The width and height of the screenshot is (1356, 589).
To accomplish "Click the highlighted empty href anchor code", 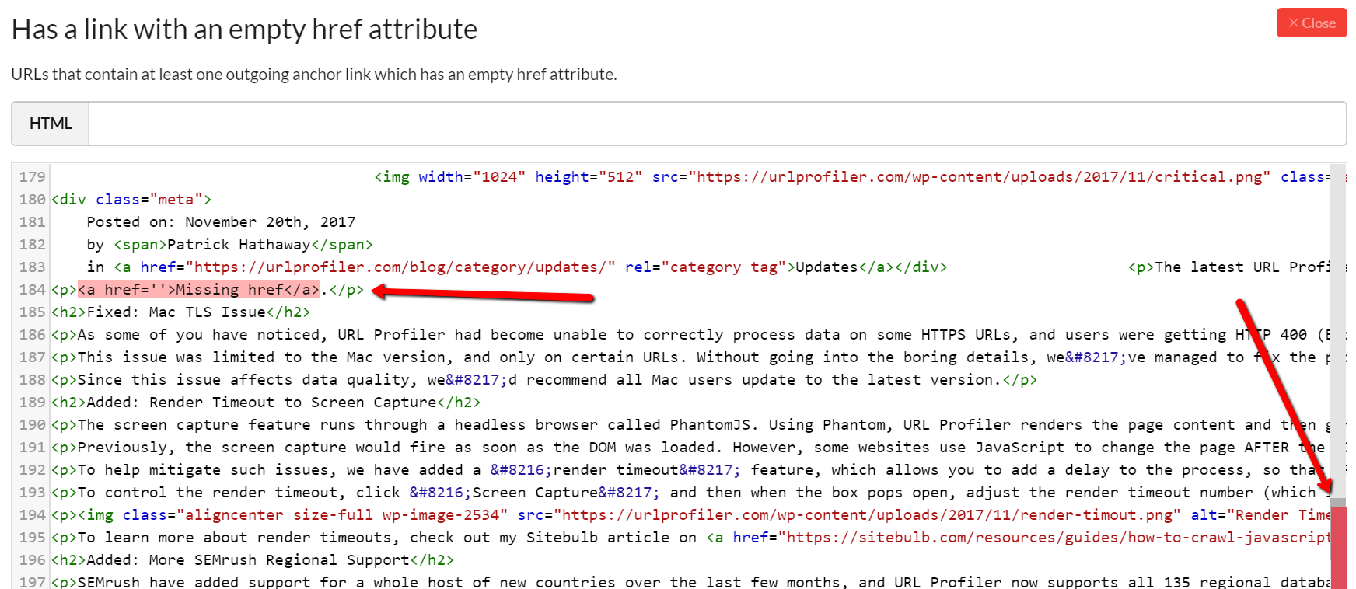I will tap(198, 290).
